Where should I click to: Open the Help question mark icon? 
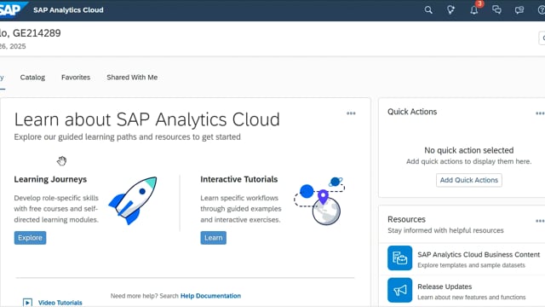click(x=542, y=10)
